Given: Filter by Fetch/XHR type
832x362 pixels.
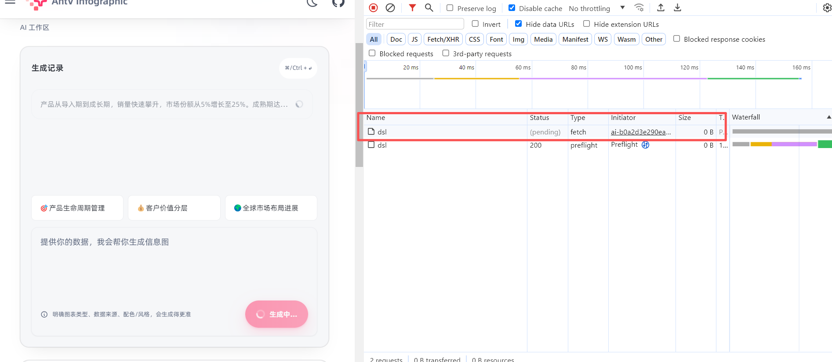Looking at the screenshot, I should point(443,39).
